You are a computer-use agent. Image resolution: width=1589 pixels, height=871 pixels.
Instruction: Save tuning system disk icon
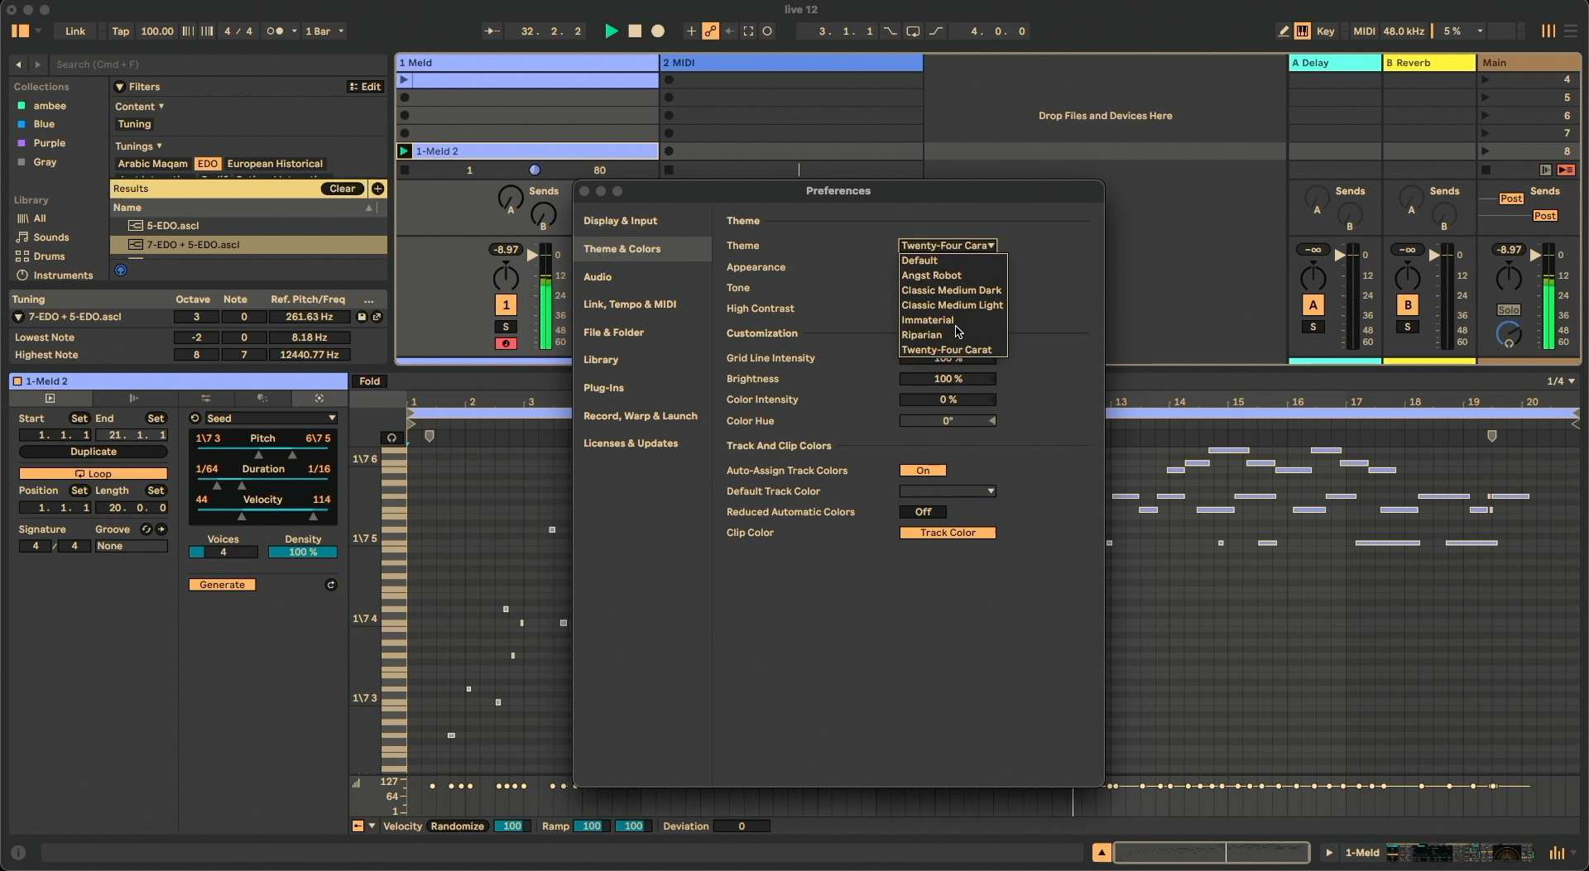(x=362, y=317)
